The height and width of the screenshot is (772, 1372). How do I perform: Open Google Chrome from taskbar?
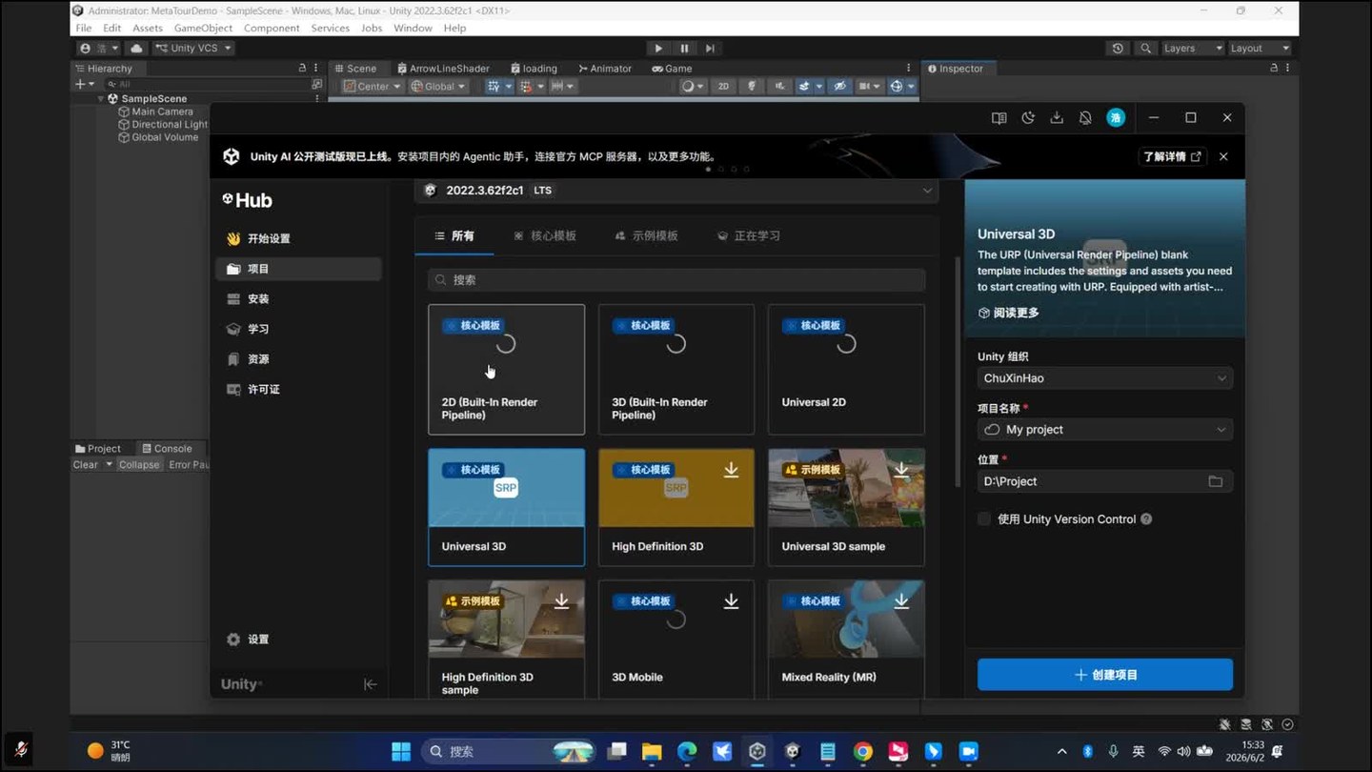click(862, 751)
